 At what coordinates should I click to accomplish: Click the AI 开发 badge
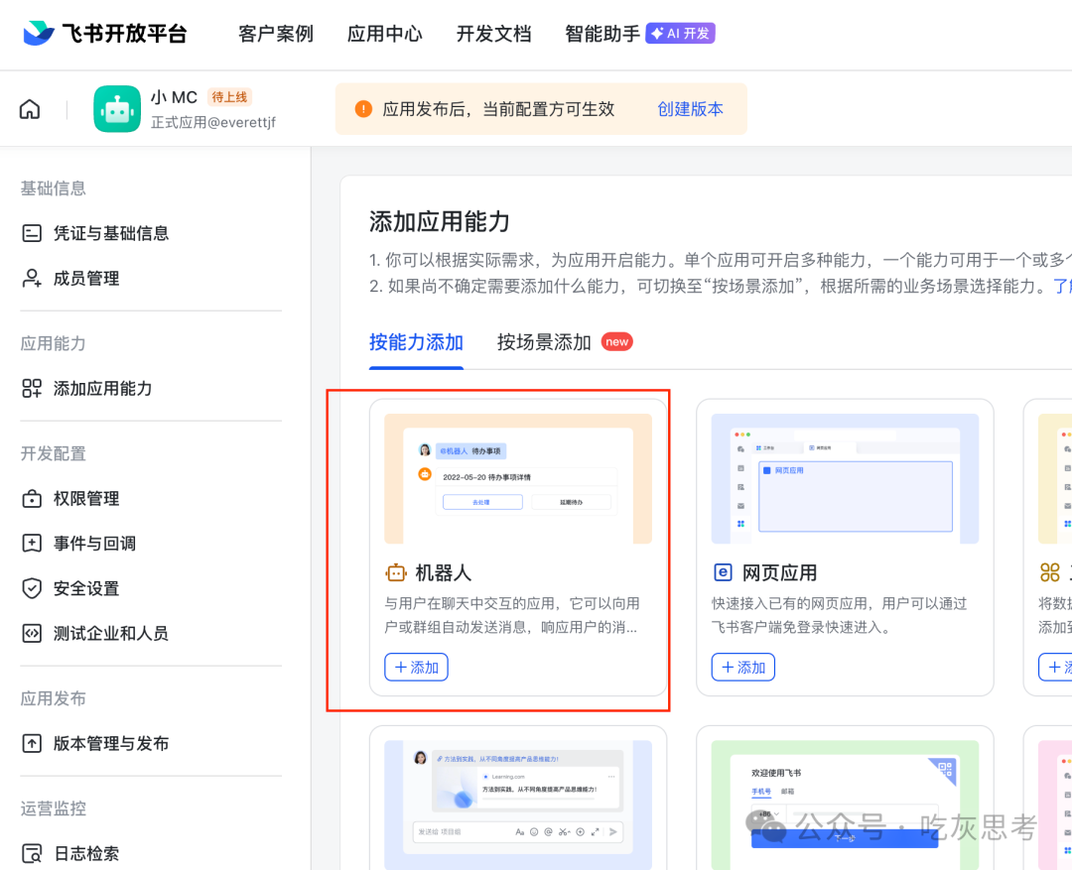click(680, 34)
